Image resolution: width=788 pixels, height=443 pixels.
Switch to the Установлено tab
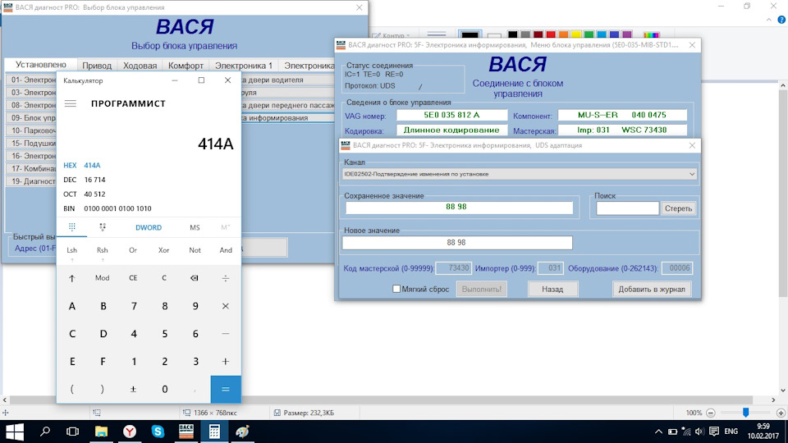pos(41,64)
